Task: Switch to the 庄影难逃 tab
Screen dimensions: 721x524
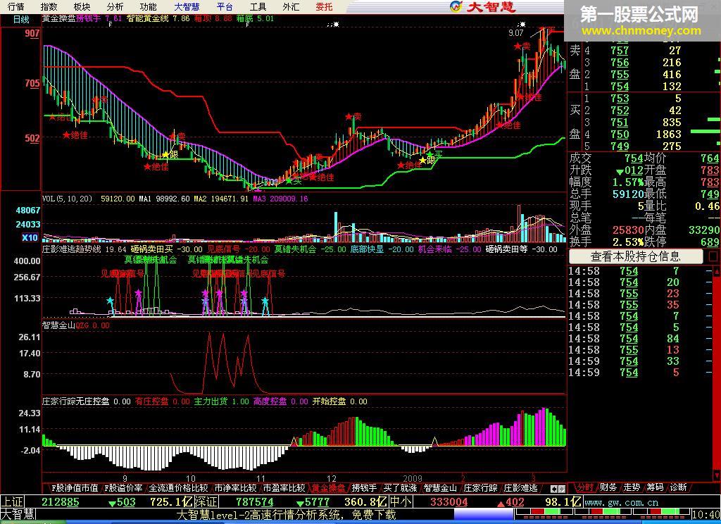Action: 520,487
